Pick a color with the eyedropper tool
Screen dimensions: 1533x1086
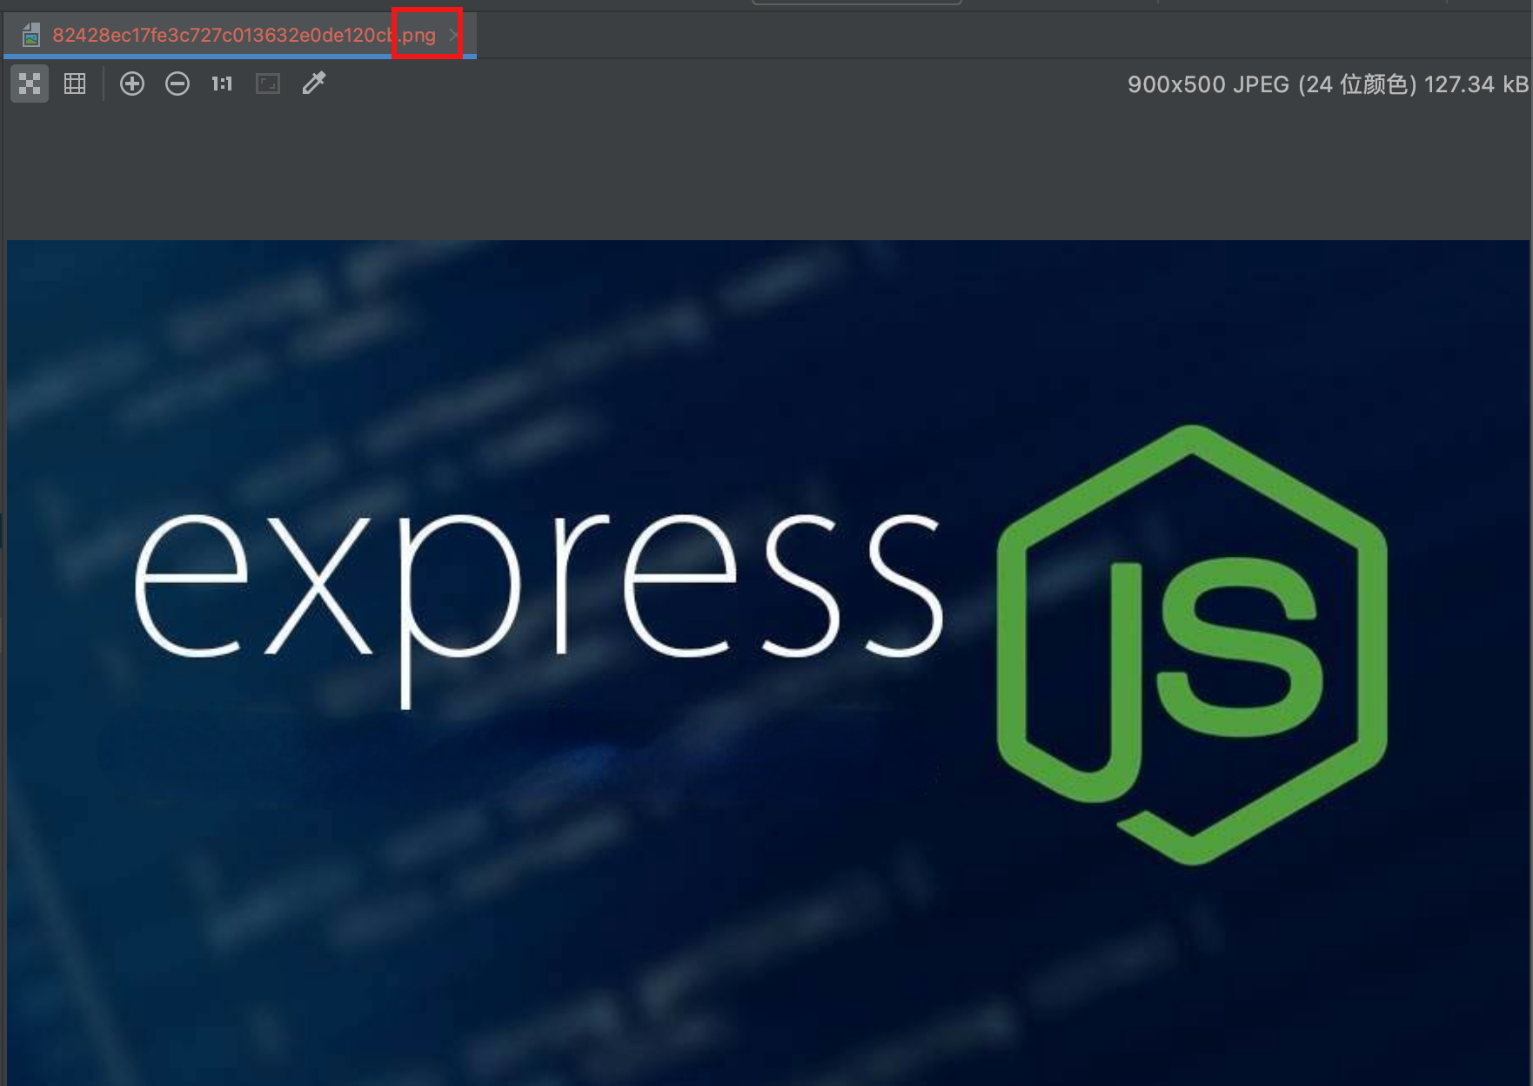[313, 84]
